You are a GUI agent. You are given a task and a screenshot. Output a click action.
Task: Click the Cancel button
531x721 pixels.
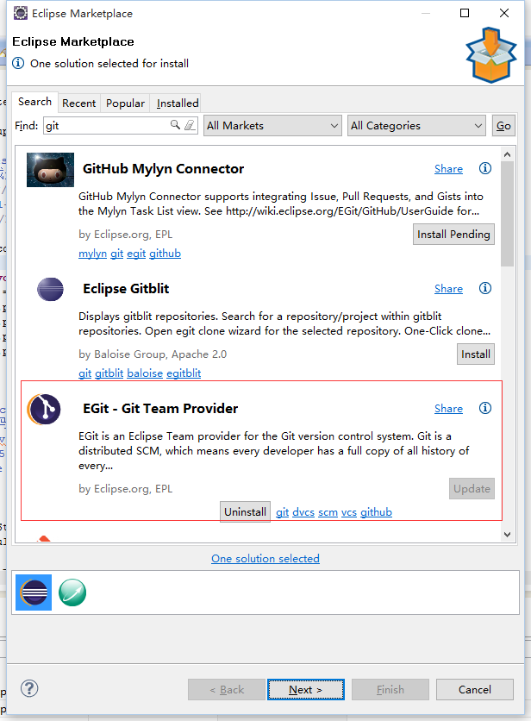[x=474, y=689]
